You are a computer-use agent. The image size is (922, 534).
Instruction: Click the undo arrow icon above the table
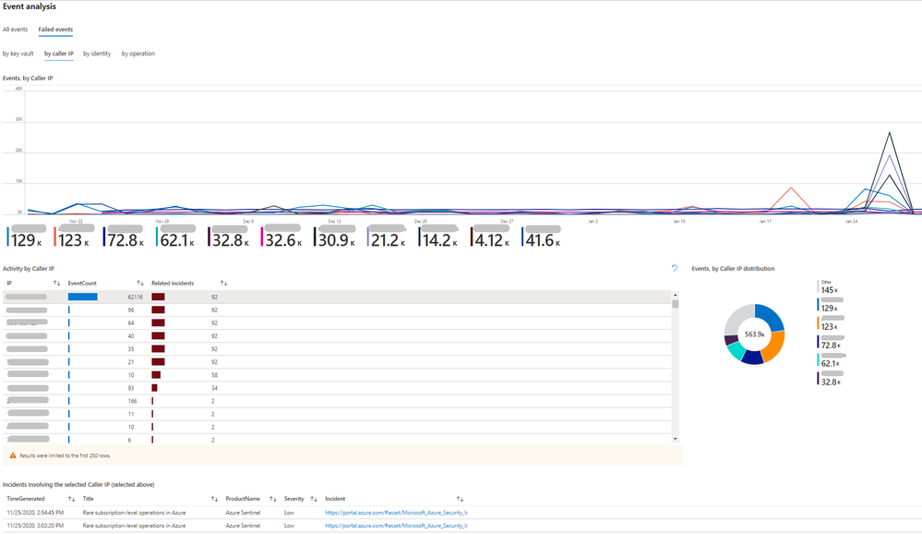(x=675, y=268)
